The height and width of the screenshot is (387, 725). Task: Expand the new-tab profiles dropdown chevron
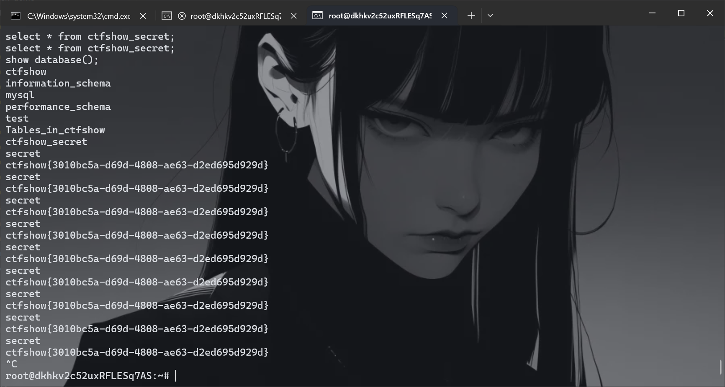click(490, 15)
